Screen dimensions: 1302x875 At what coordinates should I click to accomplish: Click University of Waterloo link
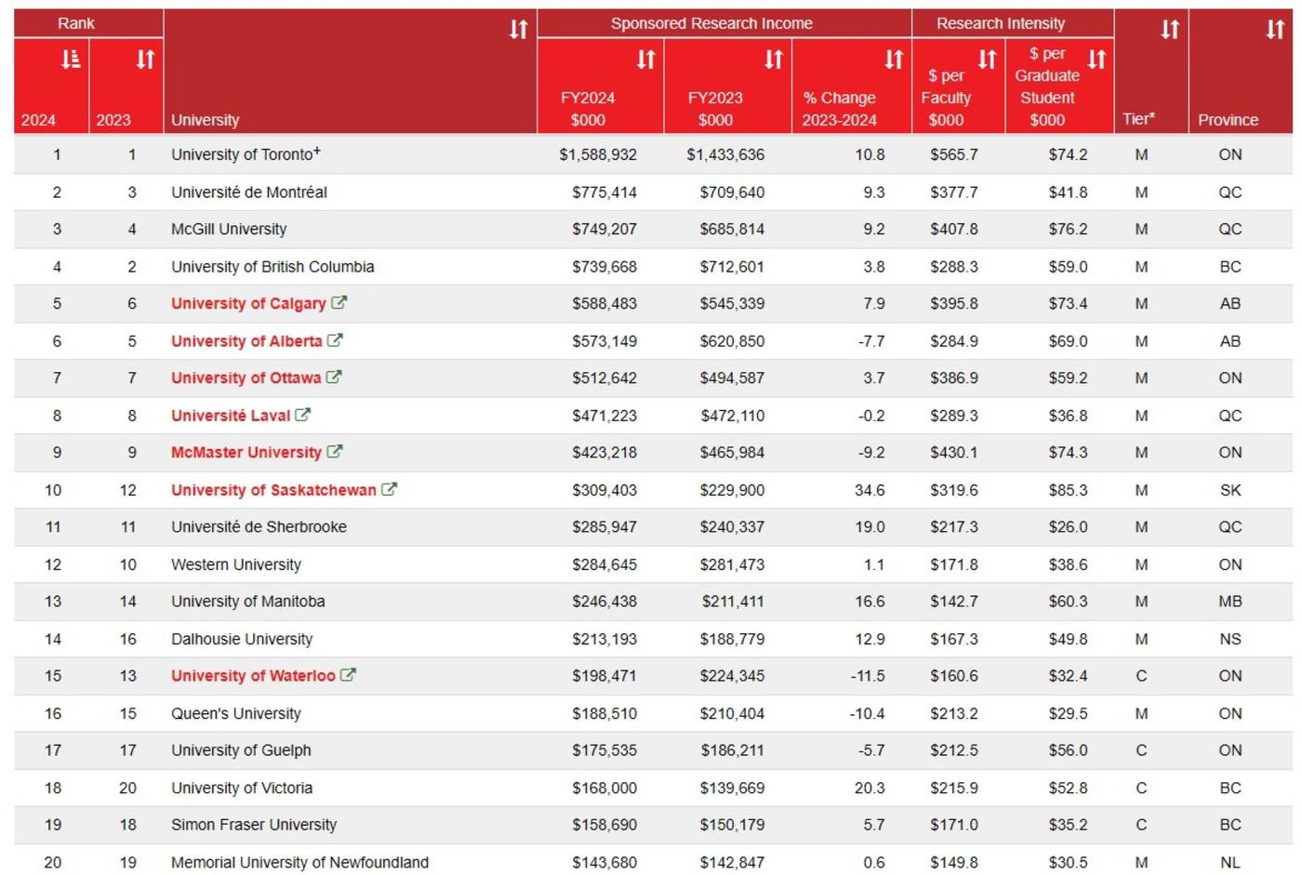coord(252,676)
